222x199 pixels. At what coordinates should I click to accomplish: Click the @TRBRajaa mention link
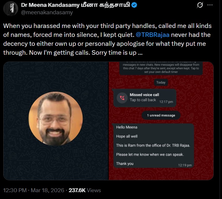point(152,35)
